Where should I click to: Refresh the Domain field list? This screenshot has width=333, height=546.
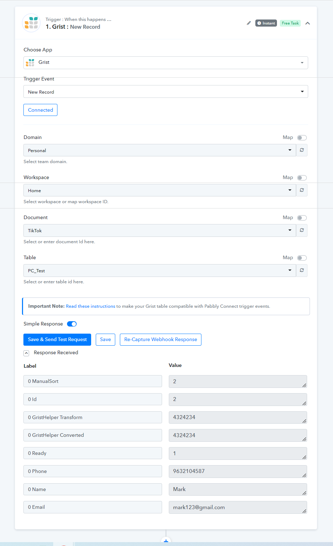click(302, 150)
